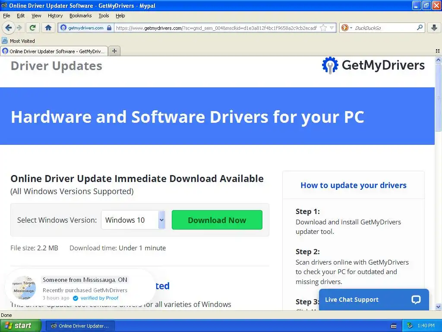Click Someone from Mississauga, ON notification text
This screenshot has width=442, height=332.
pos(85,280)
